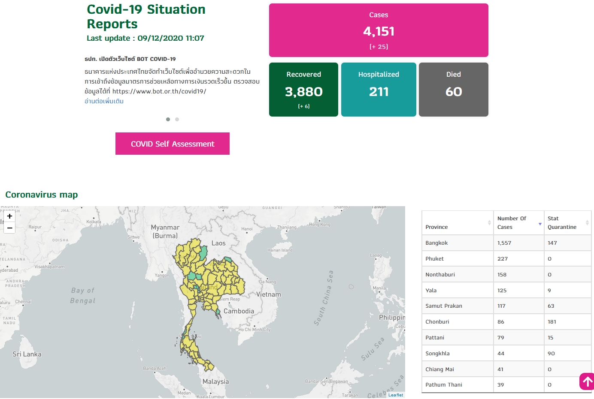Image resolution: width=594 pixels, height=399 pixels.
Task: Select the Bangkok row in table
Action: [506, 243]
